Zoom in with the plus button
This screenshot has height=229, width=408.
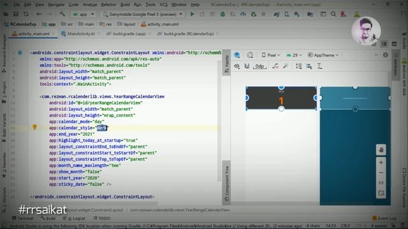point(381,163)
